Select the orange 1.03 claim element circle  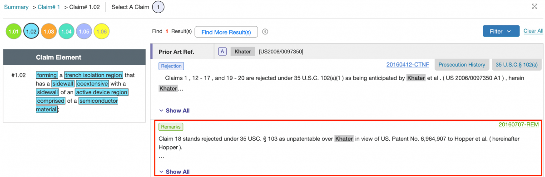tap(49, 31)
